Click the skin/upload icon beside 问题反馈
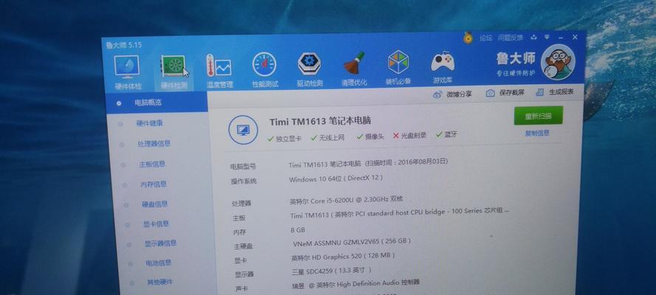The image size is (656, 295). 534,37
